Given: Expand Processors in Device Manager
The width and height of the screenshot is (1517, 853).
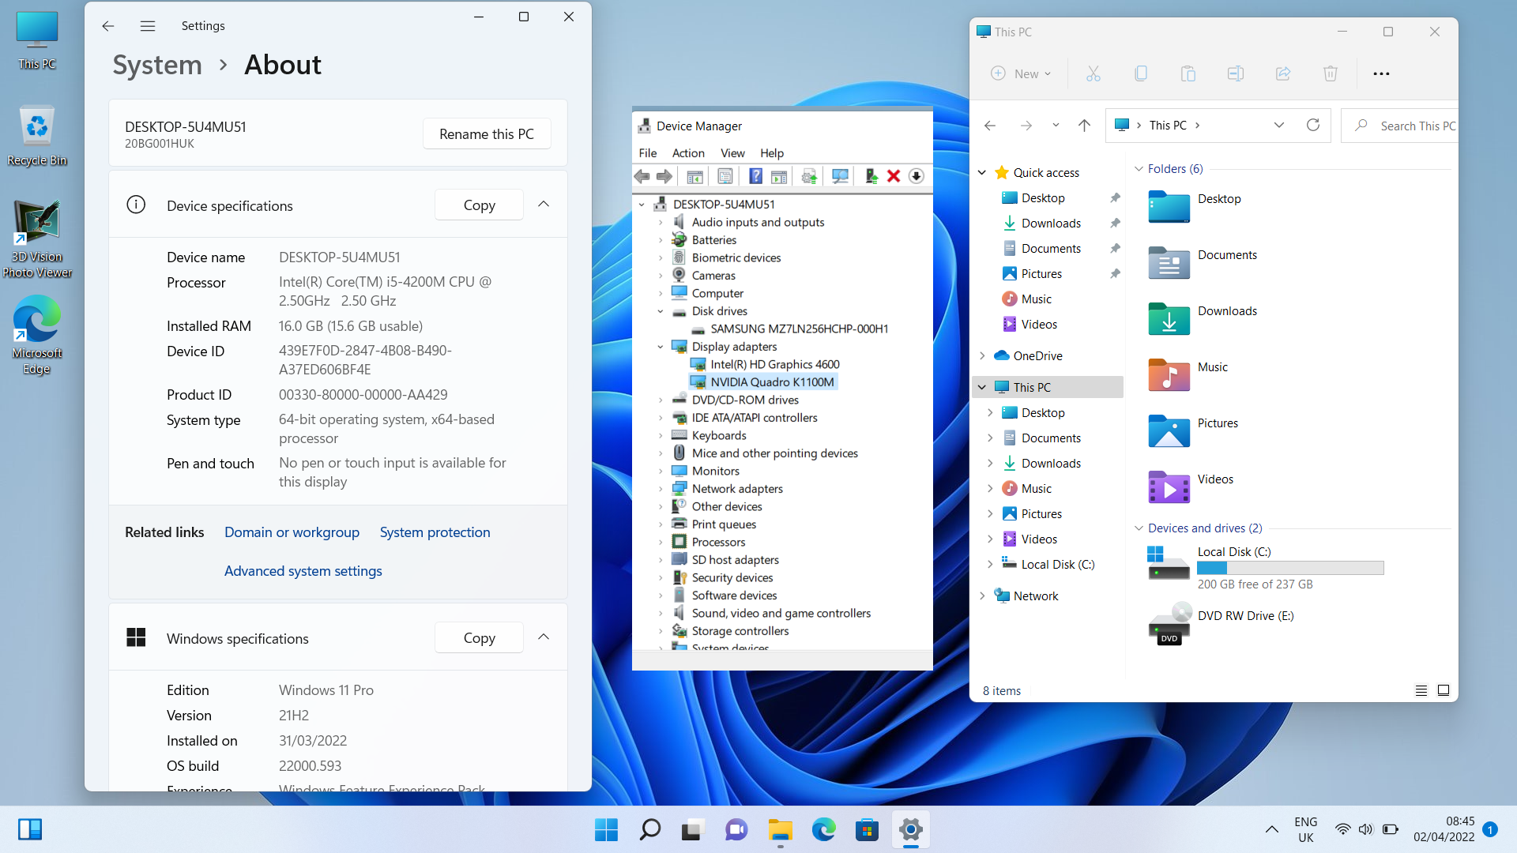Looking at the screenshot, I should pos(661,542).
